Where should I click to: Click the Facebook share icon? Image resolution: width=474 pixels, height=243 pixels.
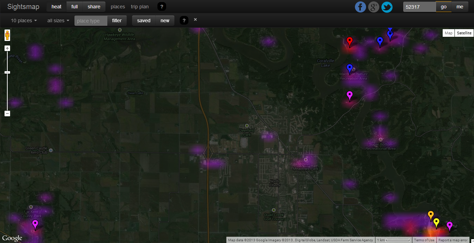click(x=360, y=7)
